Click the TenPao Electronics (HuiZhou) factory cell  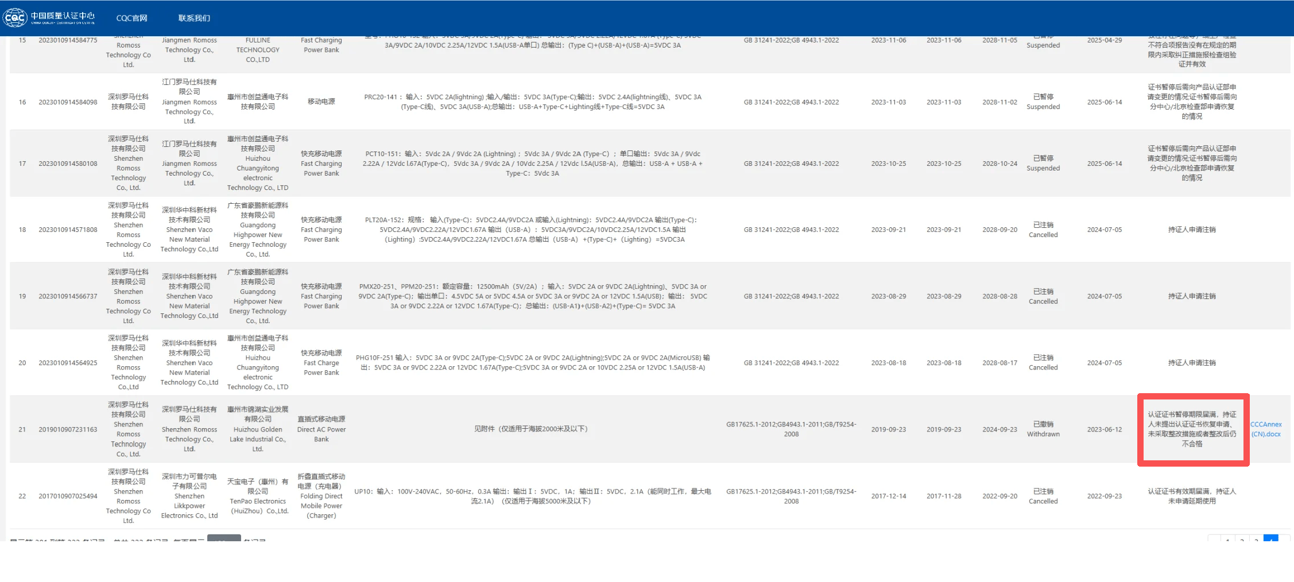pos(258,496)
